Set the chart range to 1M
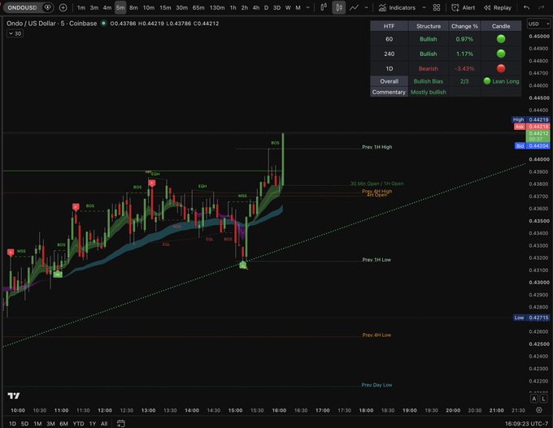The width and height of the screenshot is (553, 428). pos(37,423)
